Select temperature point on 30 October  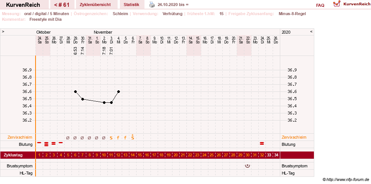[82, 99]
